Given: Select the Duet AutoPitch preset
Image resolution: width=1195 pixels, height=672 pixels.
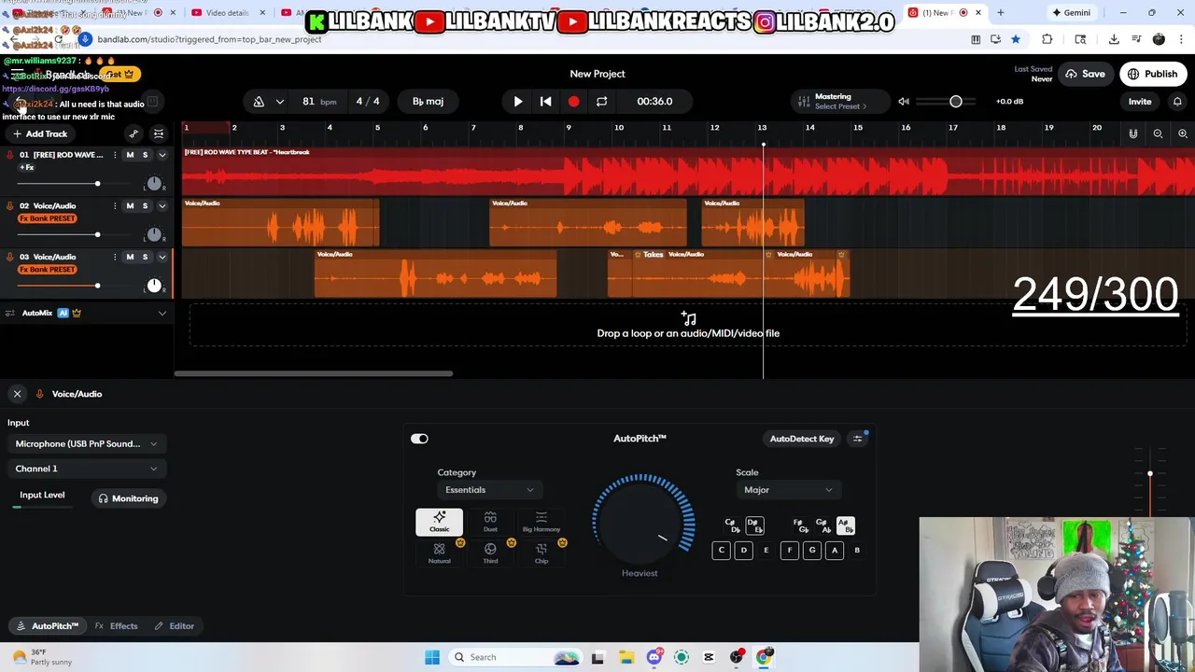Looking at the screenshot, I should pos(490,523).
